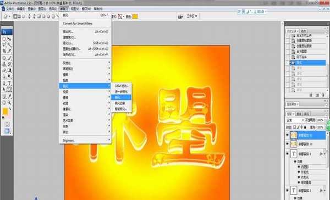This screenshot has height=200, width=330.
Task: Toggle visibility of 内阴影 effect
Action: 299,166
